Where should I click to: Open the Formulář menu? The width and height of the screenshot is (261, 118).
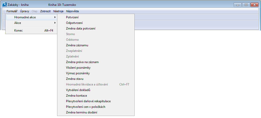click(x=12, y=11)
